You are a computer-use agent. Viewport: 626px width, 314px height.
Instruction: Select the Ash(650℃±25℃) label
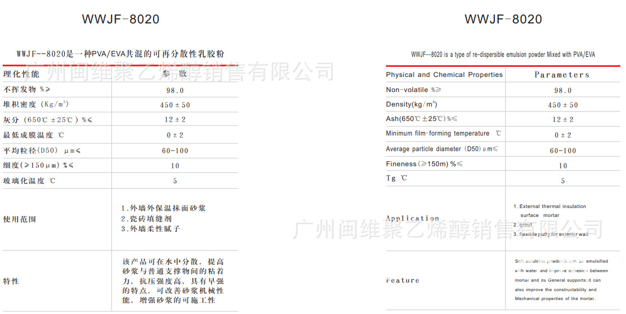click(422, 119)
